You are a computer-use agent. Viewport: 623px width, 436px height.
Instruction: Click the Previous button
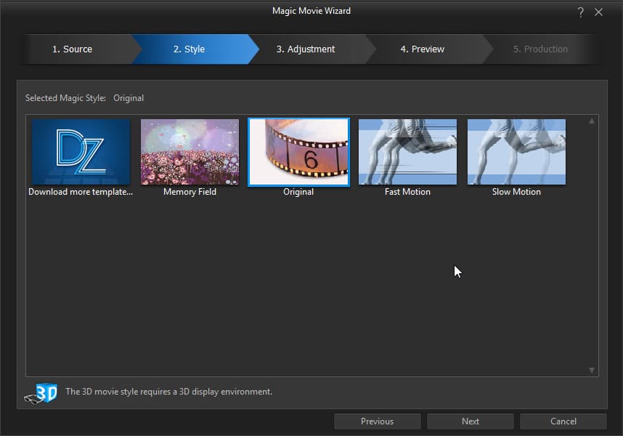click(377, 421)
